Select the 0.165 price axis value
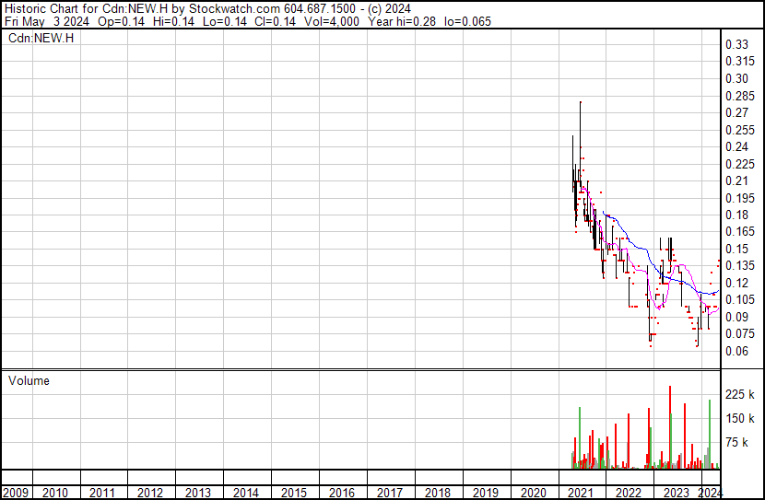This screenshot has width=765, height=500. [740, 231]
